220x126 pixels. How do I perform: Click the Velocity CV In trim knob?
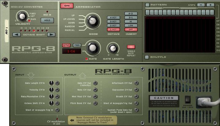tap(51, 90)
